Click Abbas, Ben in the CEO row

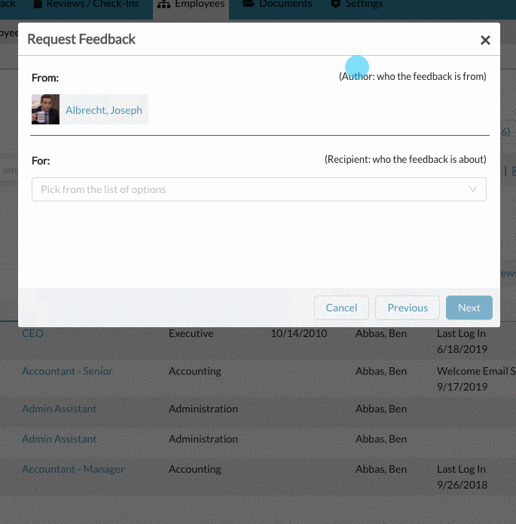point(381,333)
